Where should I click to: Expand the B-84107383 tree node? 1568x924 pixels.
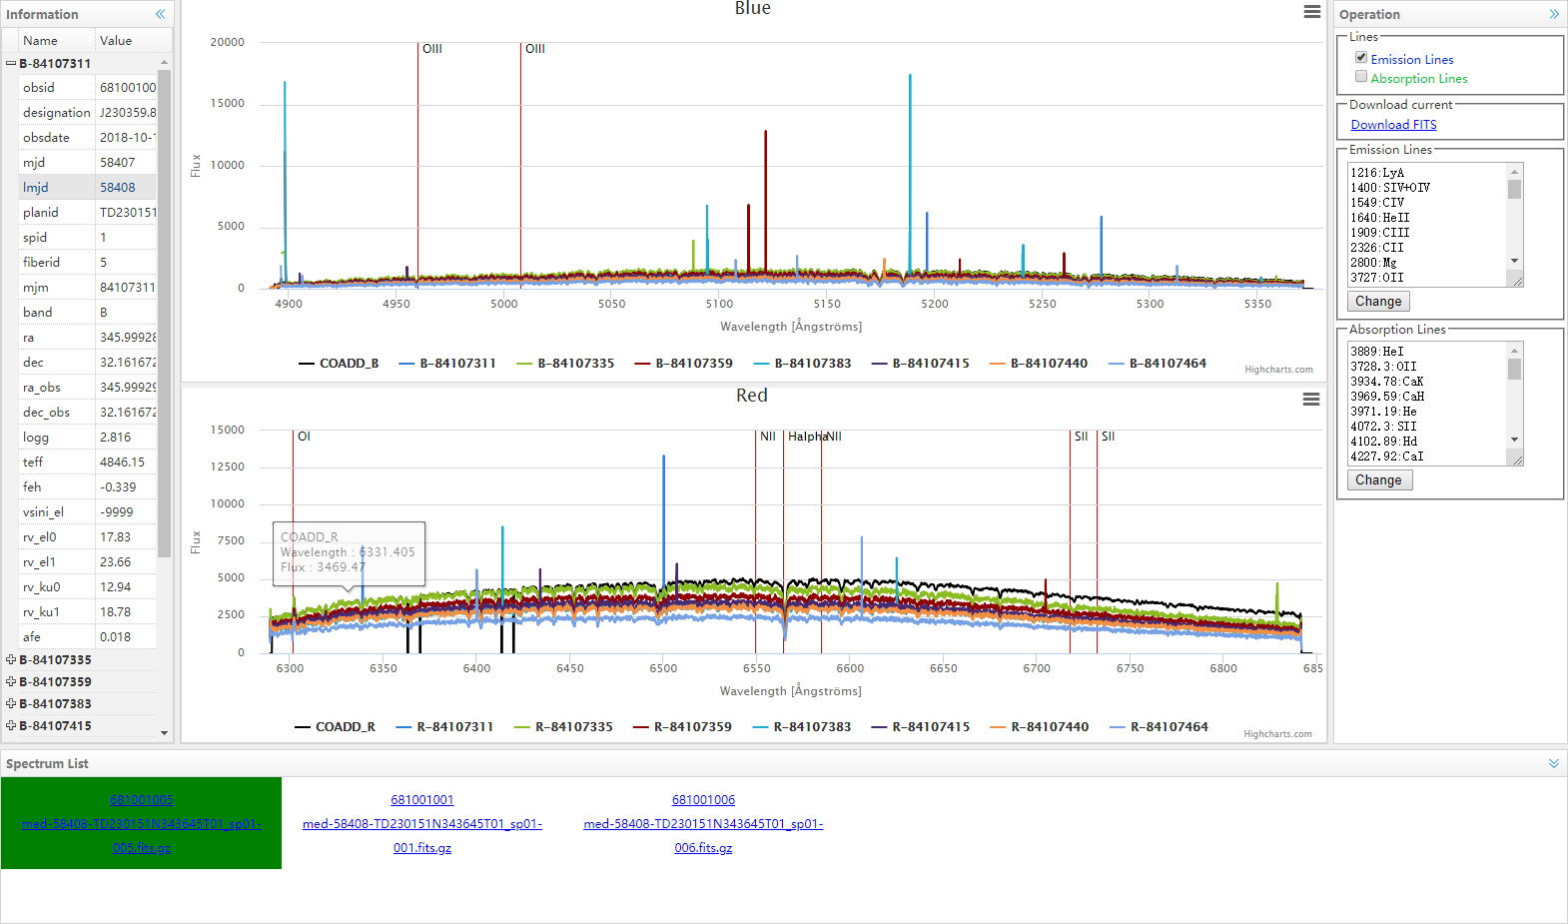point(11,704)
